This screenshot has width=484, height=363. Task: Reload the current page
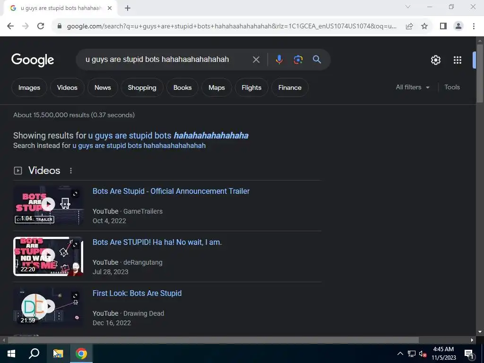coord(41,26)
